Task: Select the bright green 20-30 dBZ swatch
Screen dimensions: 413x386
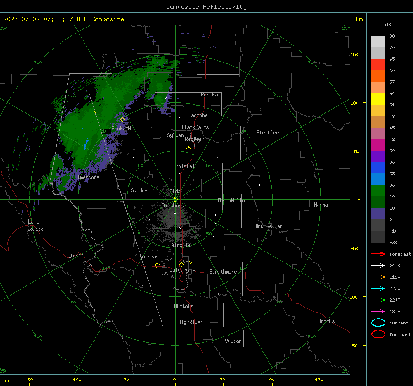Action: coord(378,191)
